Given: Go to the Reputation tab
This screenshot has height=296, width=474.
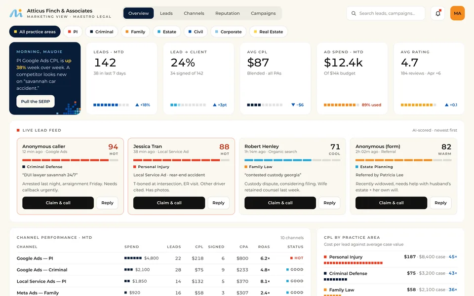Looking at the screenshot, I should (227, 13).
